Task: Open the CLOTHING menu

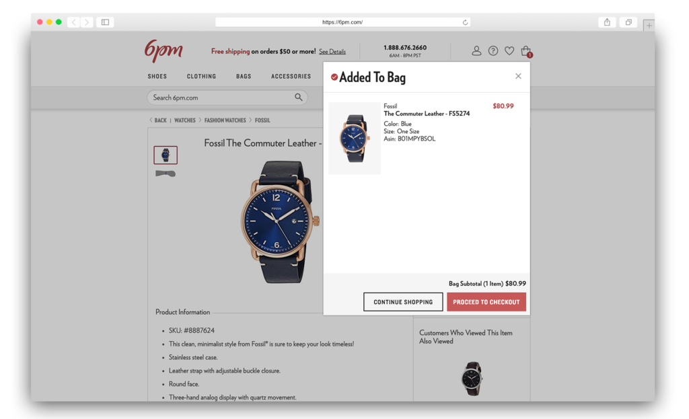Action: click(x=201, y=77)
